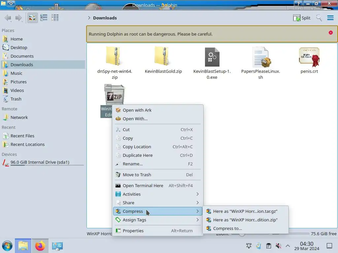This screenshot has width=338, height=253.
Task: Launch Firefox from the taskbar
Action: coord(40,246)
